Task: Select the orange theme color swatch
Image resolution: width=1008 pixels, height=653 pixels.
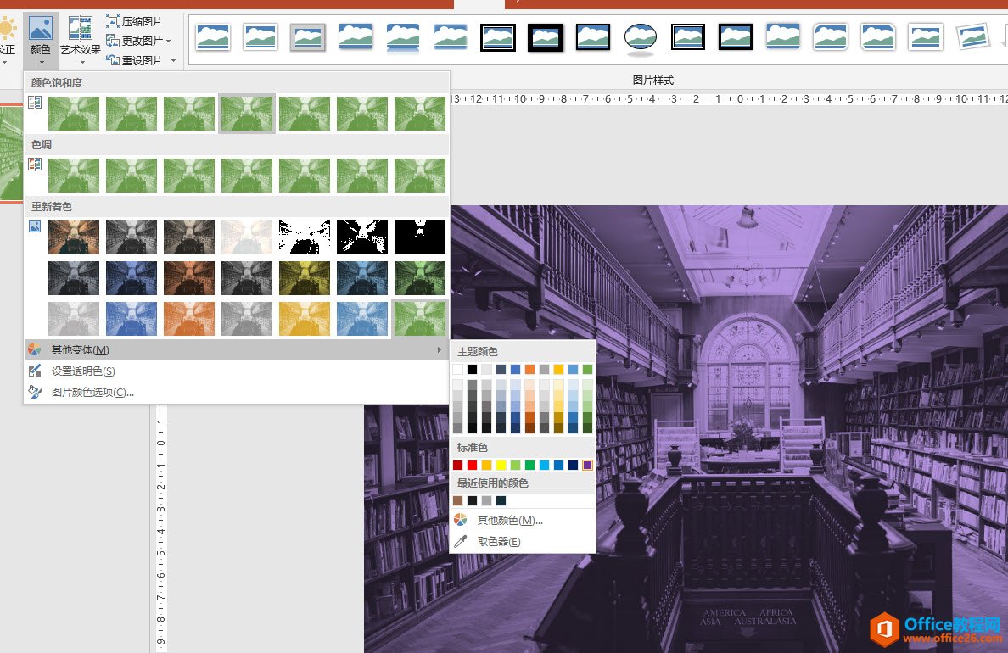Action: coord(529,369)
